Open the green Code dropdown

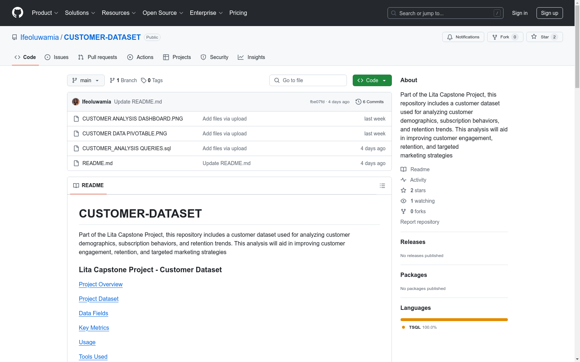coord(372,80)
